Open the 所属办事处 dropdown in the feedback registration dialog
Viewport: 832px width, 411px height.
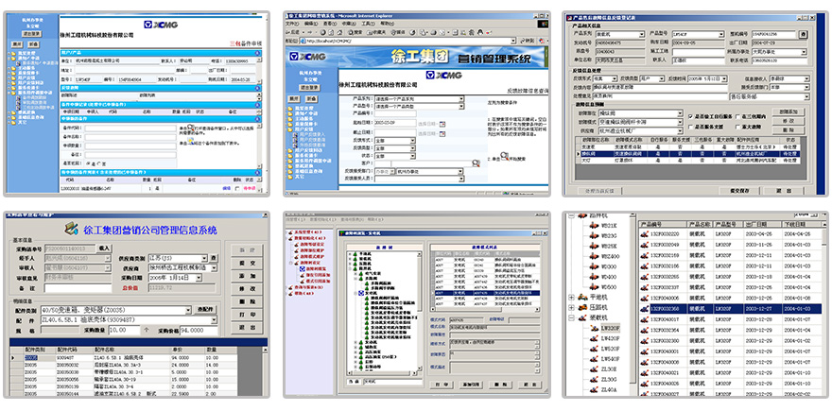804,52
